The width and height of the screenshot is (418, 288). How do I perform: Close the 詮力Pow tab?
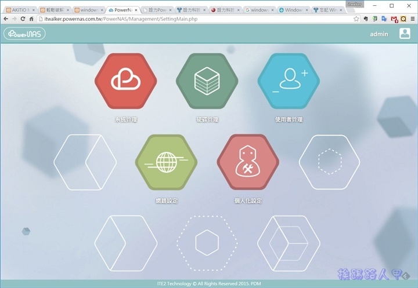click(x=170, y=10)
